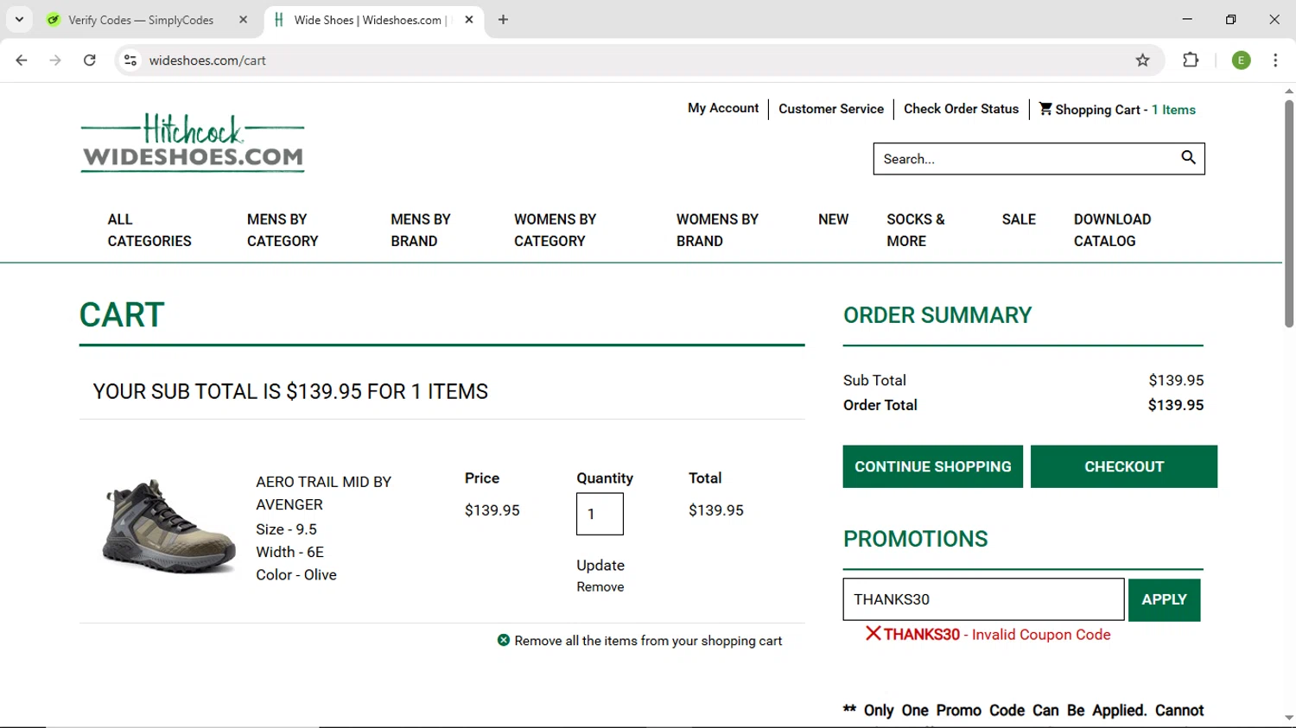Remove all the items from shopping cart
This screenshot has height=728, width=1296.
pos(648,641)
